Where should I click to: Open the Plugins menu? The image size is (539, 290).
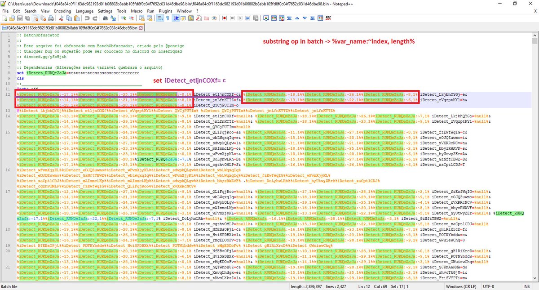tap(166, 10)
